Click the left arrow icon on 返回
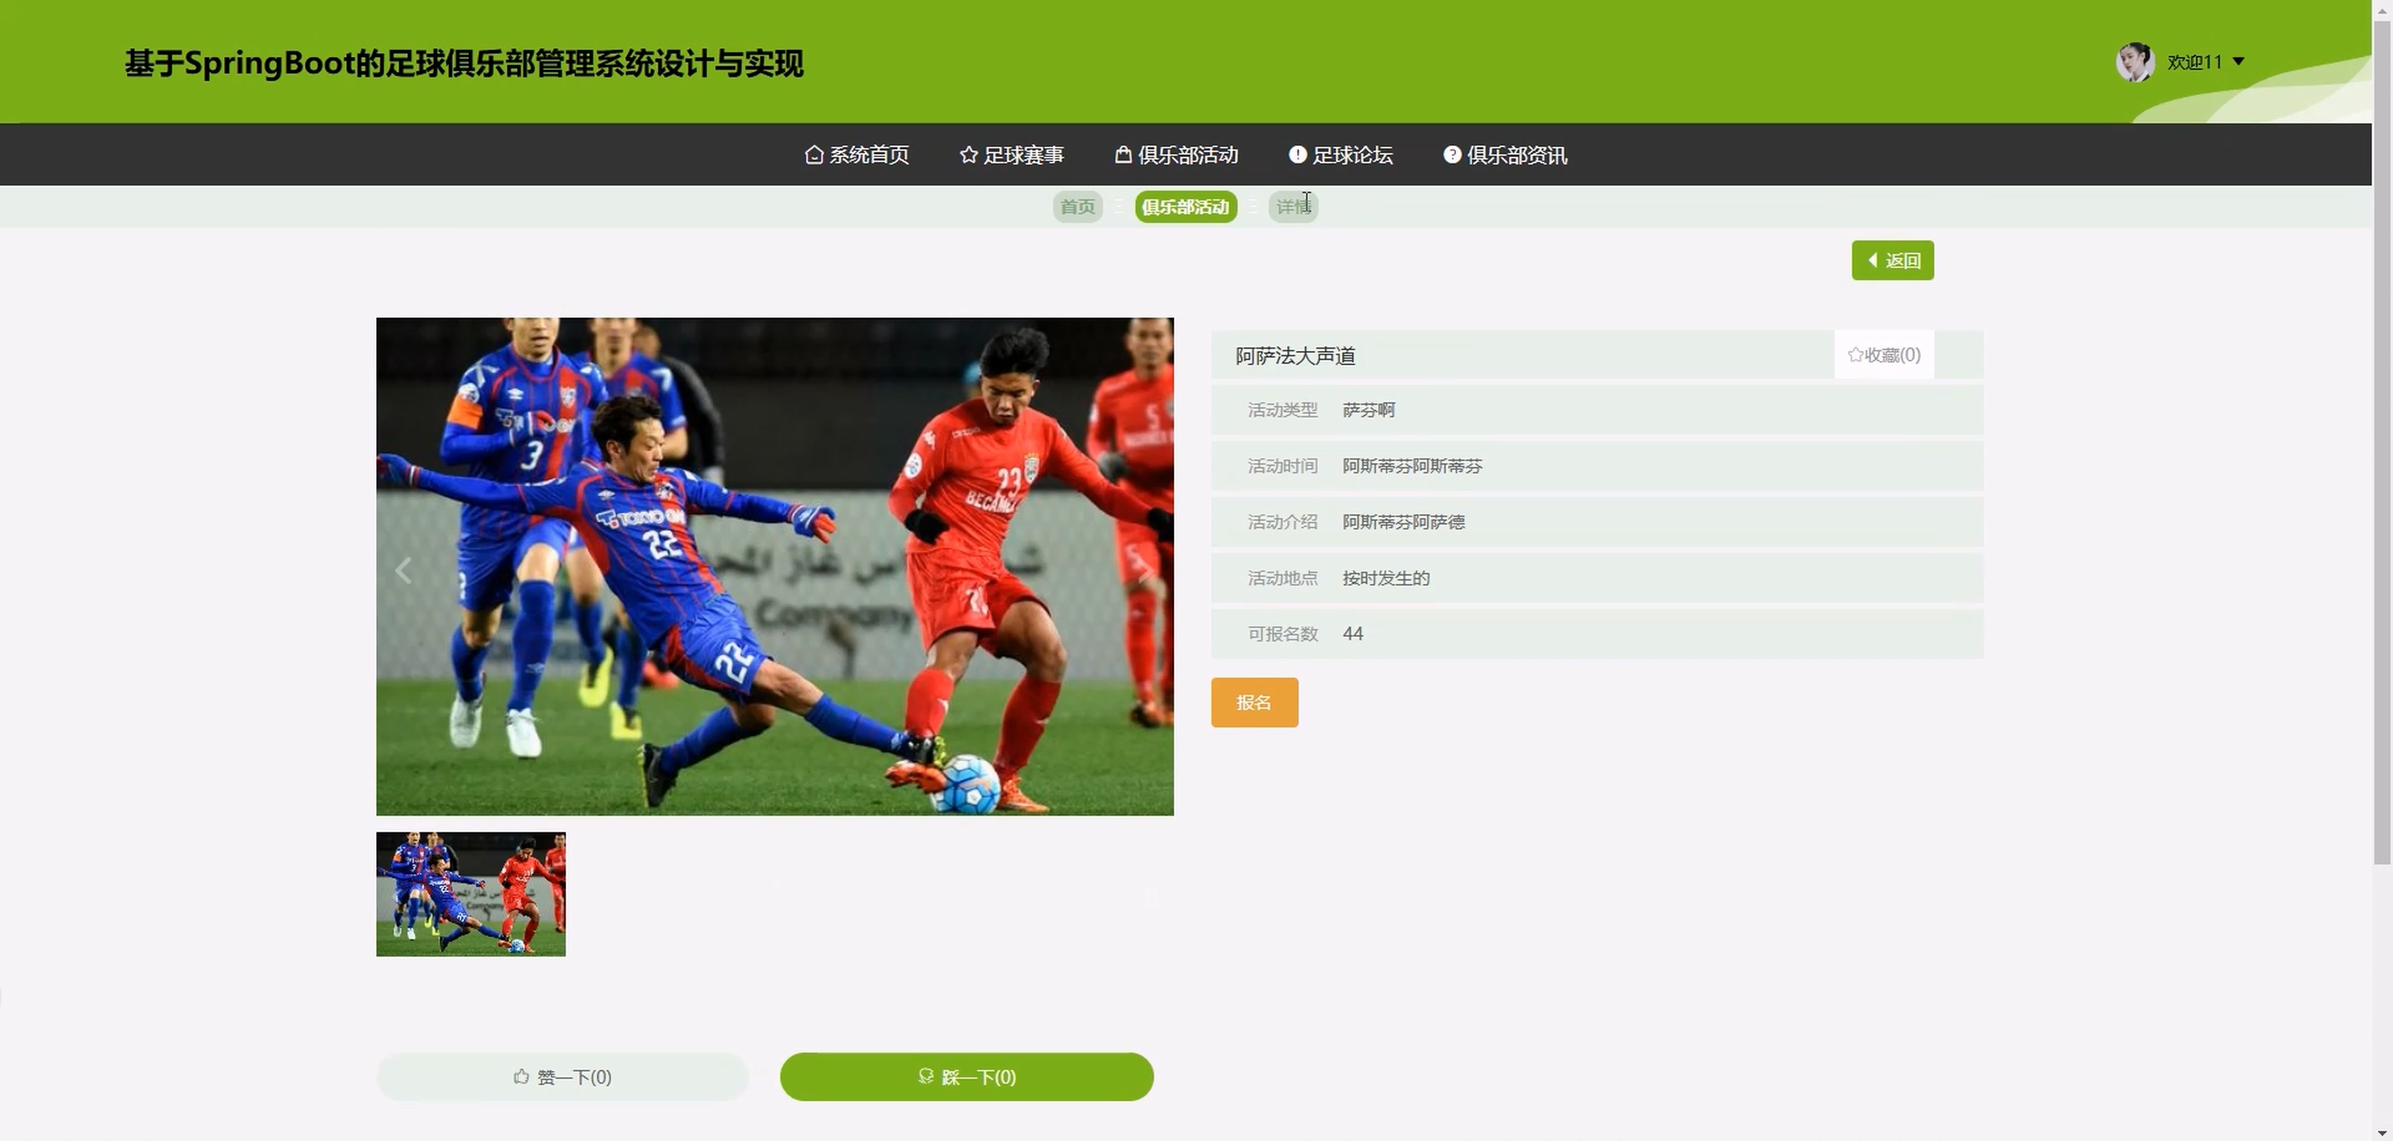This screenshot has width=2393, height=1141. (x=1873, y=260)
